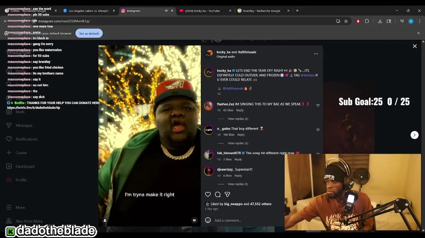Like the flashee.2ez comment
Image resolution: width=425 pixels, height=238 pixels.
(318, 105)
